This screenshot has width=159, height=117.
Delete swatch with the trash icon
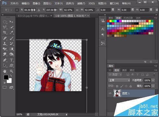tap(151, 62)
